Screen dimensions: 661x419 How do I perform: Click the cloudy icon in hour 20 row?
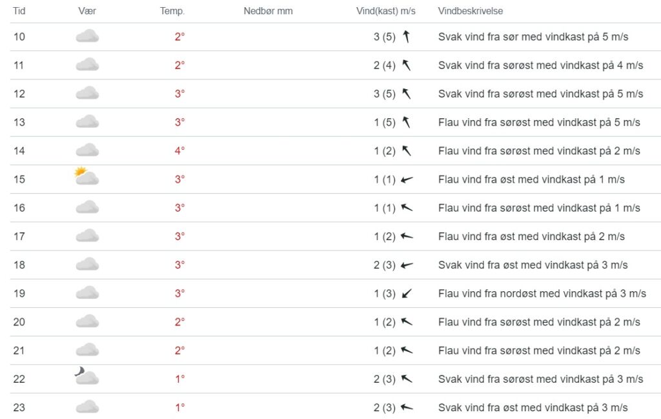(87, 322)
